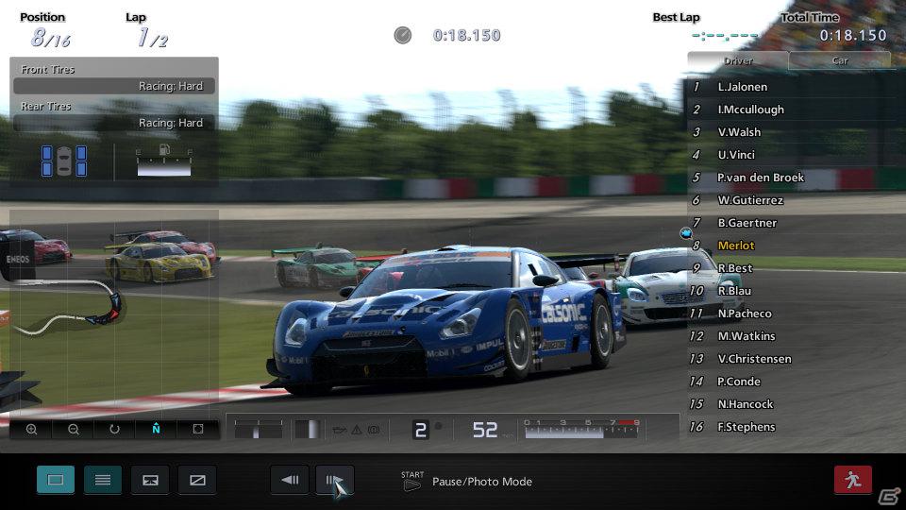This screenshot has width=906, height=510.
Task: Click the Front Tires Racing: Hard field
Action: pos(114,86)
